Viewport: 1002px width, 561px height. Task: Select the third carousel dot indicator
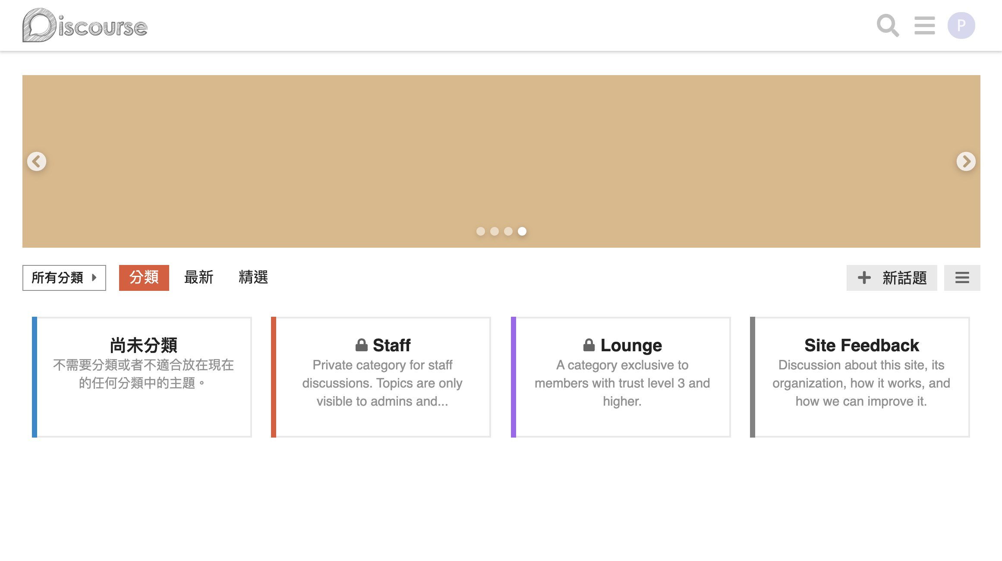point(508,231)
